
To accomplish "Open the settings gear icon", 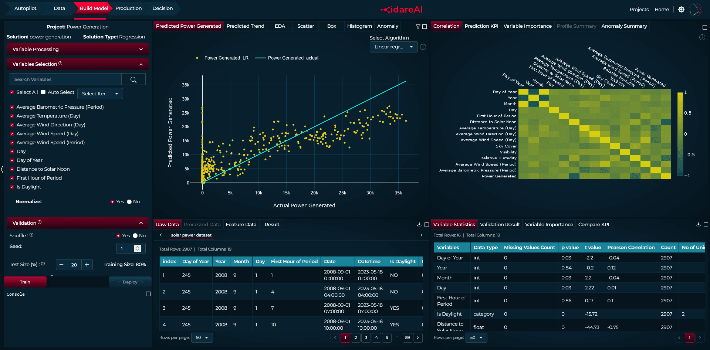I will tap(681, 9).
